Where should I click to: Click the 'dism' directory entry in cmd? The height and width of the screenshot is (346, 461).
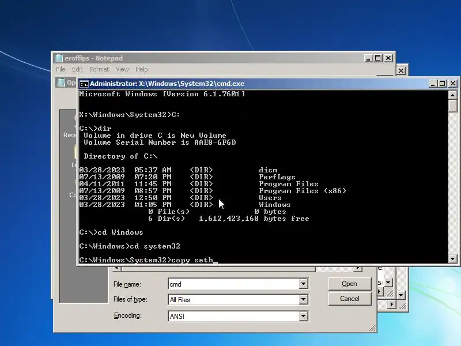click(x=268, y=170)
